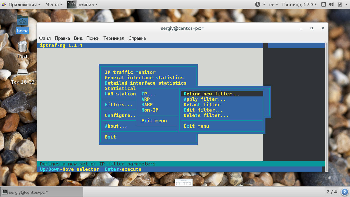Open the Том 16 GB drive icon
This screenshot has width=350, height=197.
point(23,76)
